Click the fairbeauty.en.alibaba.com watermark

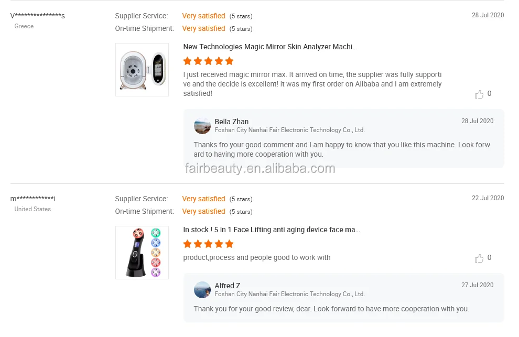(260, 168)
